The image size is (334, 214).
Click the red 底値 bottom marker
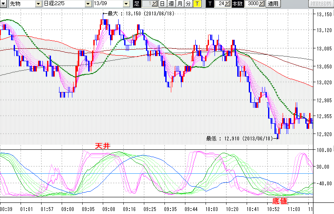(x=280, y=200)
